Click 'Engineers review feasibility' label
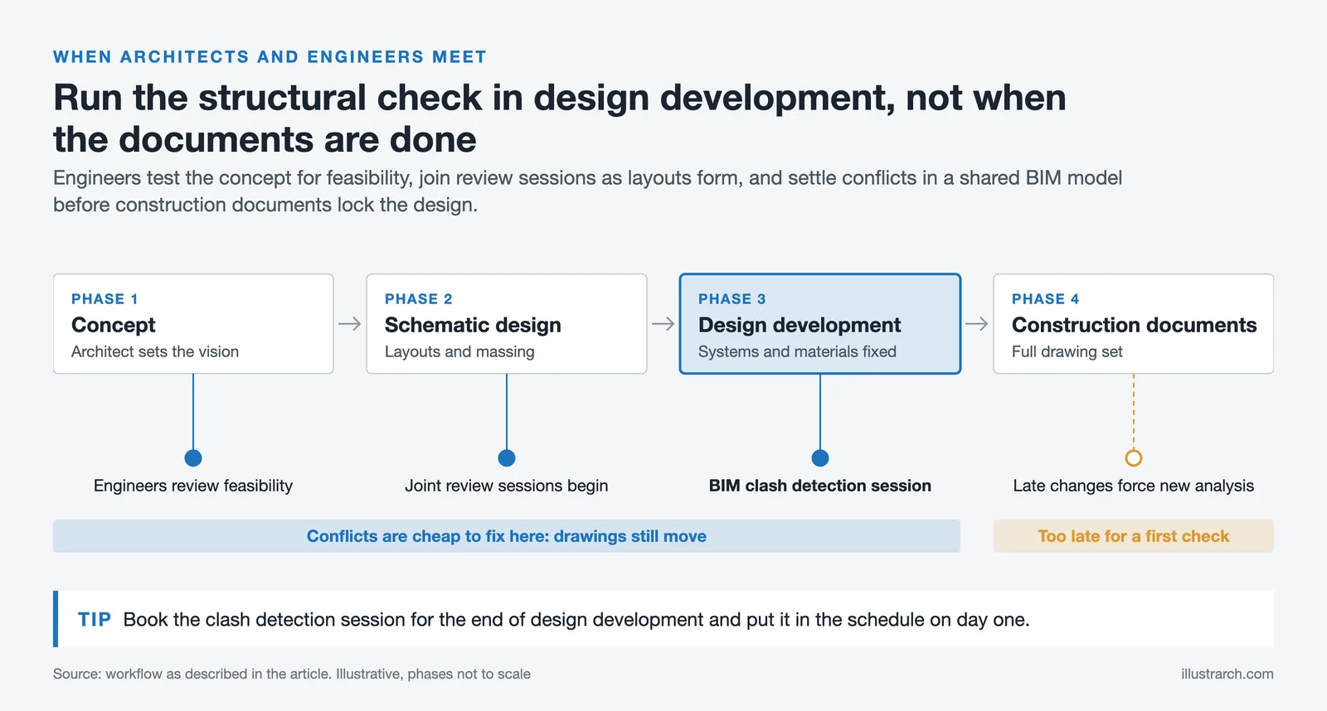The image size is (1327, 711). click(x=193, y=486)
